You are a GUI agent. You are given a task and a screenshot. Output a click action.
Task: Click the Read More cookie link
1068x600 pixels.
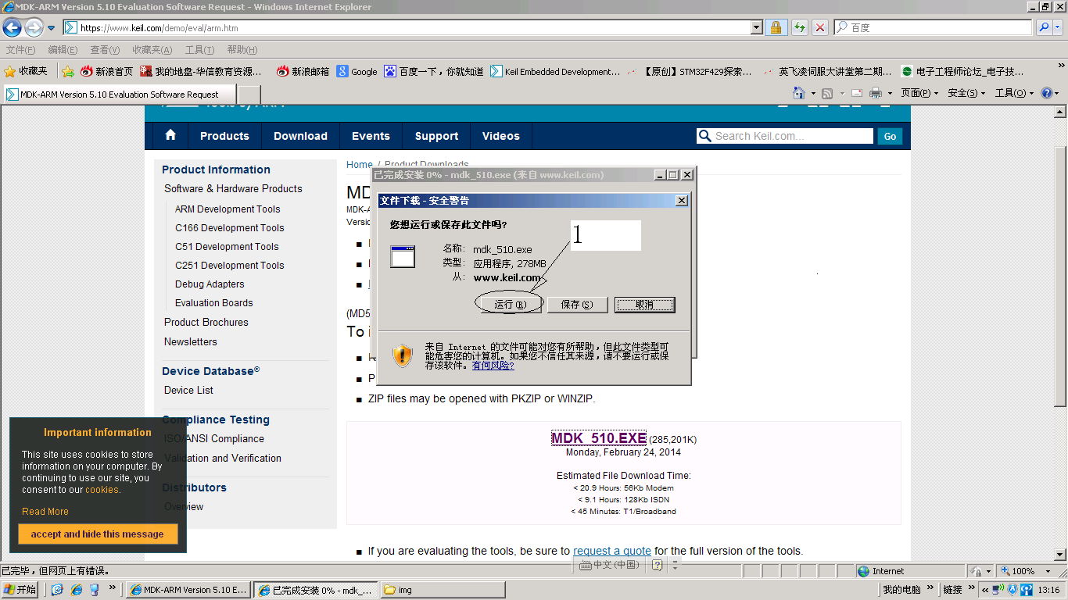(x=45, y=512)
